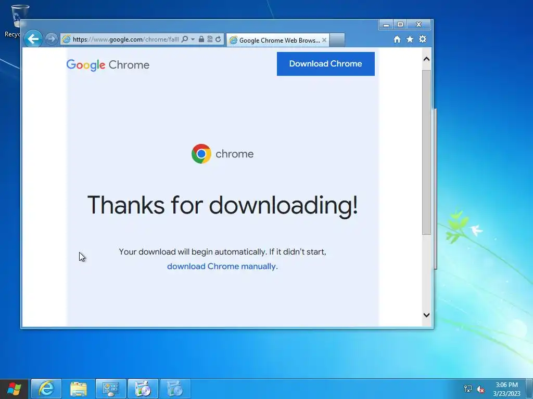The height and width of the screenshot is (399, 533).
Task: Close the Internet Explorer window
Action: point(419,24)
